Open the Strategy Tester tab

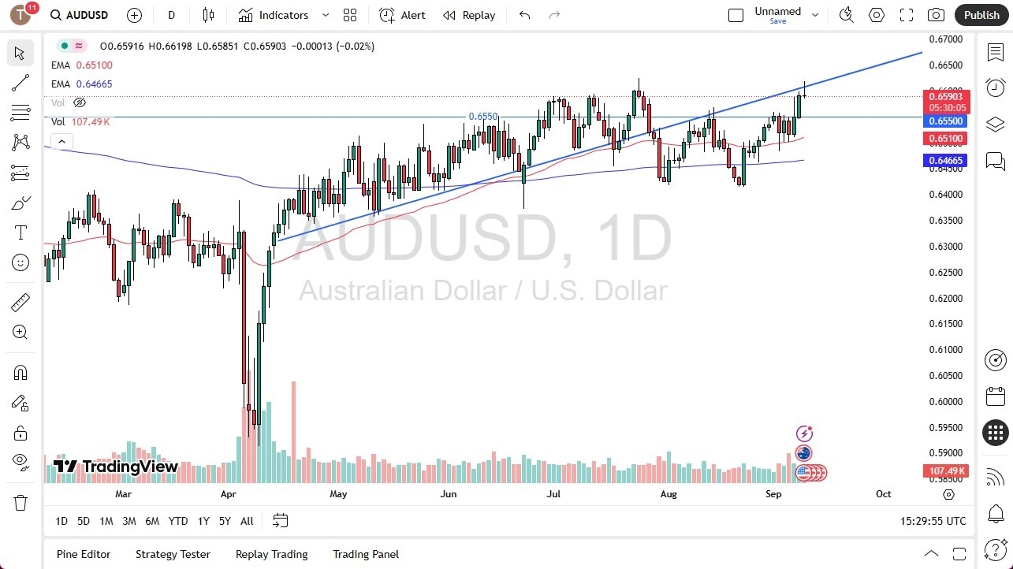click(x=173, y=554)
